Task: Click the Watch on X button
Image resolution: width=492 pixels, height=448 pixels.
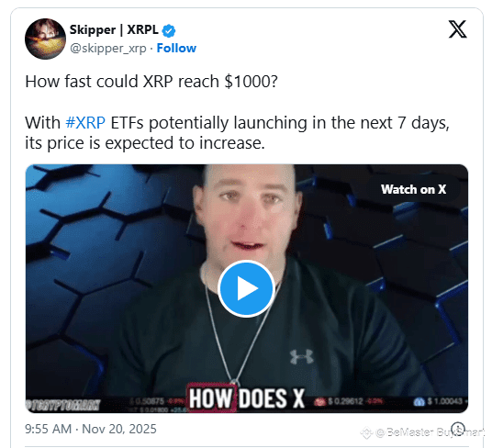Action: coord(413,189)
